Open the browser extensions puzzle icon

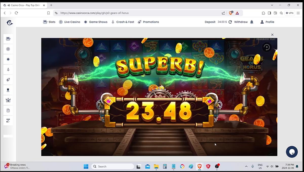(263, 13)
